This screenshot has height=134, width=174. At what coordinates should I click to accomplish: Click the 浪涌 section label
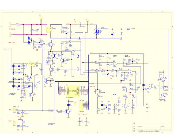115,94
